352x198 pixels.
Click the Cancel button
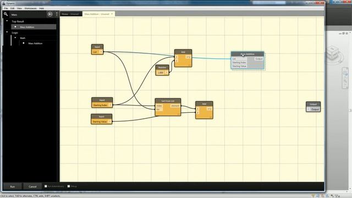(x=32, y=186)
